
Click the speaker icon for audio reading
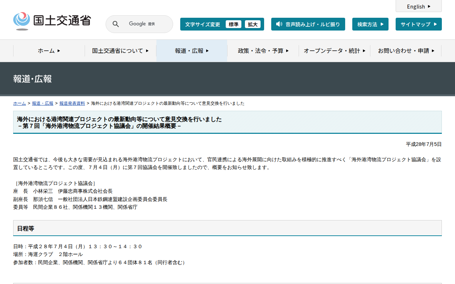[x=279, y=24]
